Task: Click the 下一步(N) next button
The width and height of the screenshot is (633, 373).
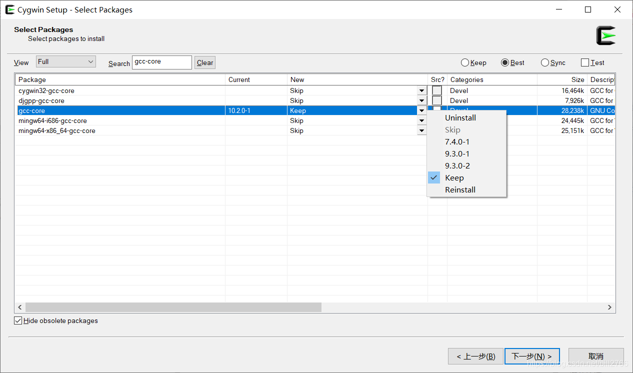Action: tap(532, 356)
